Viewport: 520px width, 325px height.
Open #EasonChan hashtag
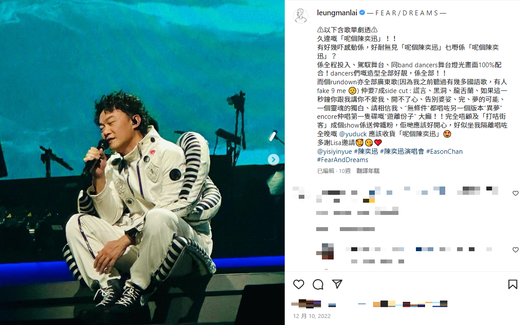click(x=444, y=152)
